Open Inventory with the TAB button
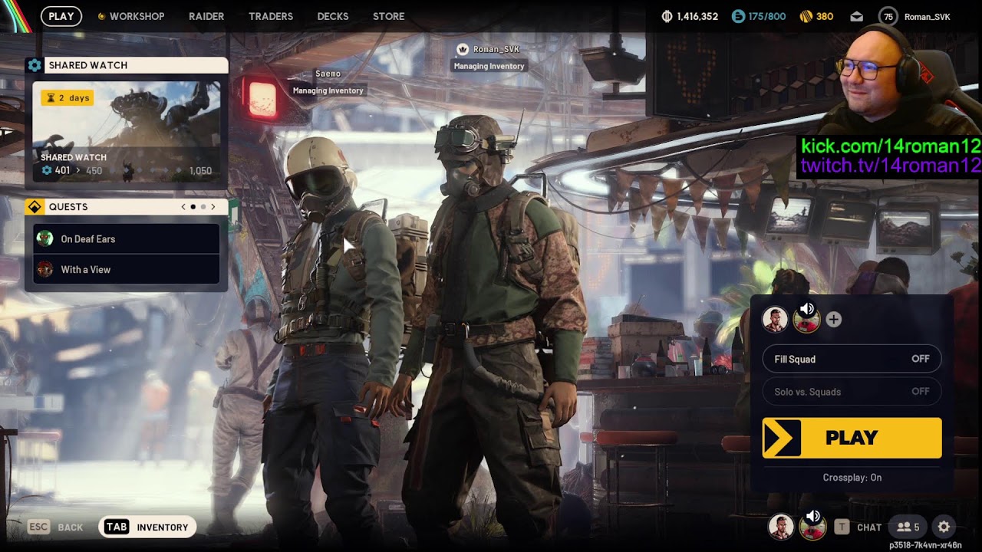Screen dimensions: 982x552 (x=147, y=527)
